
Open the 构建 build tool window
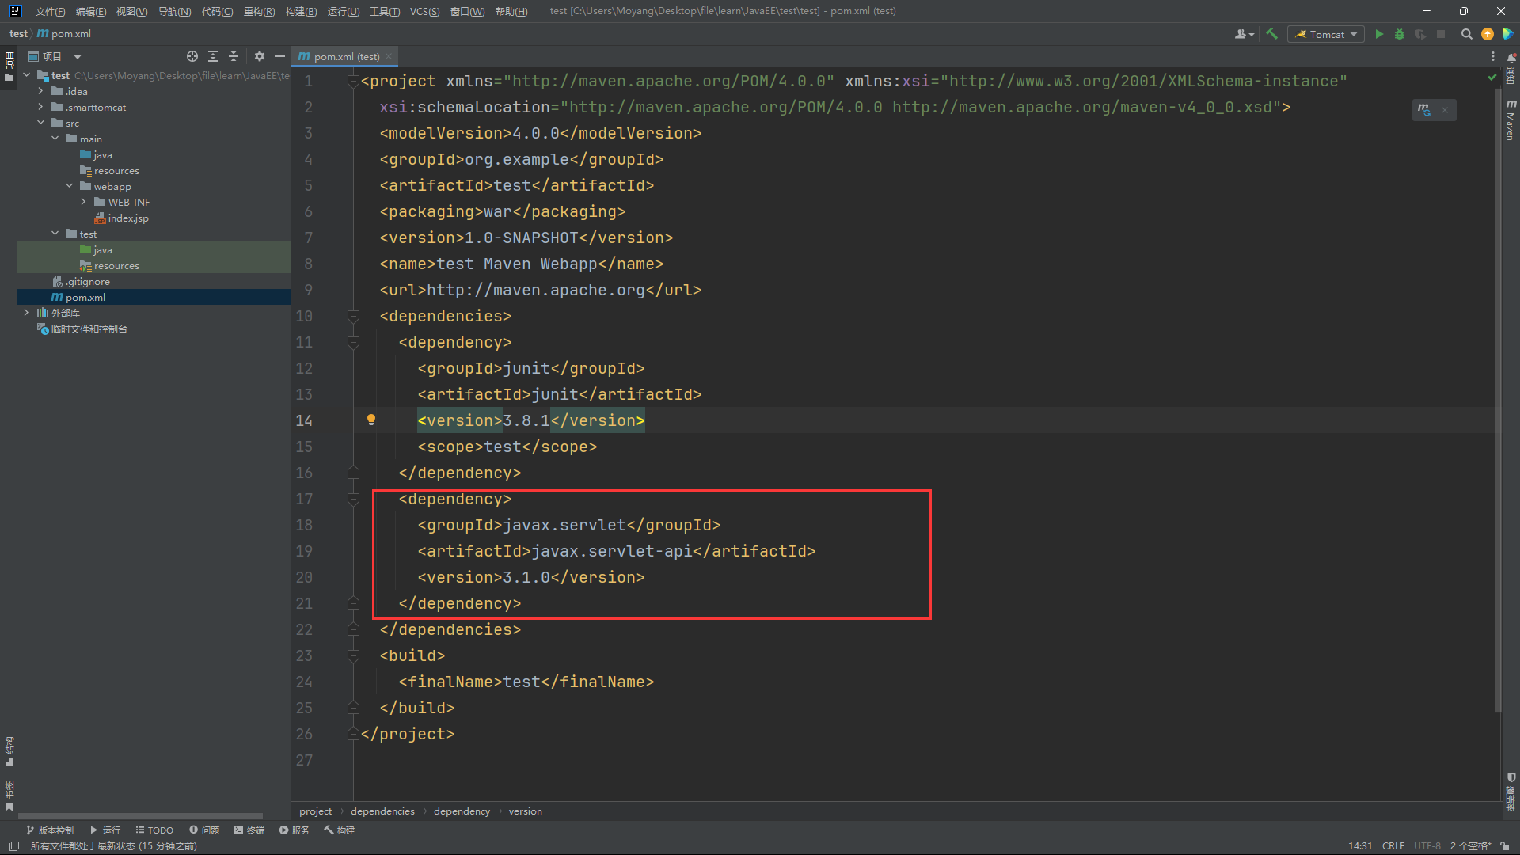pos(340,830)
